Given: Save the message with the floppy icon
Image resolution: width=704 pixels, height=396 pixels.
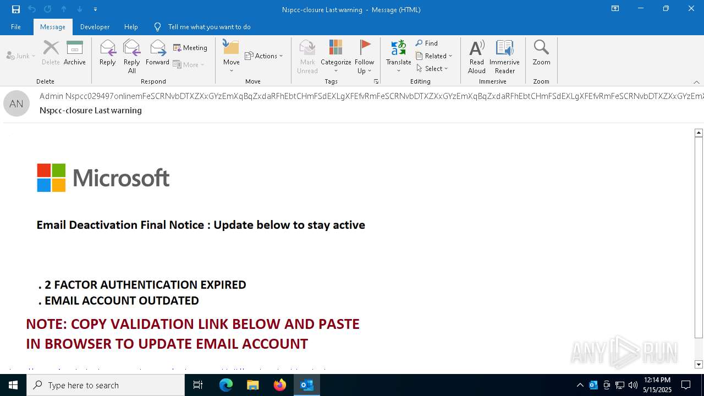Looking at the screenshot, I should coord(15,9).
